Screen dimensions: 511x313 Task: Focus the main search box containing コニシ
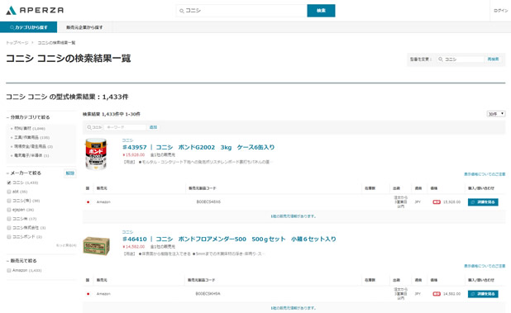click(x=241, y=11)
